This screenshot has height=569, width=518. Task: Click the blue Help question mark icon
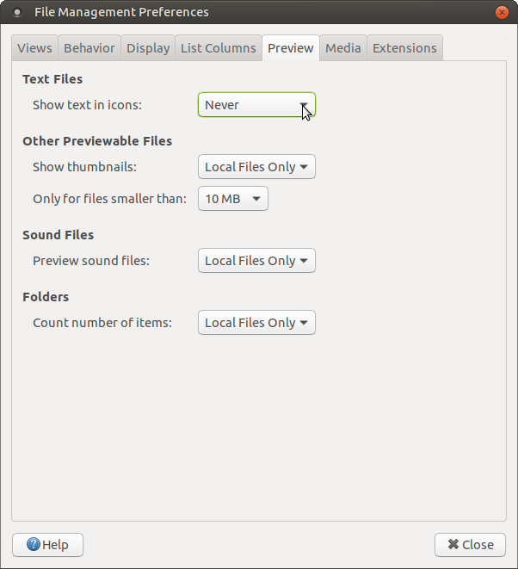point(33,544)
